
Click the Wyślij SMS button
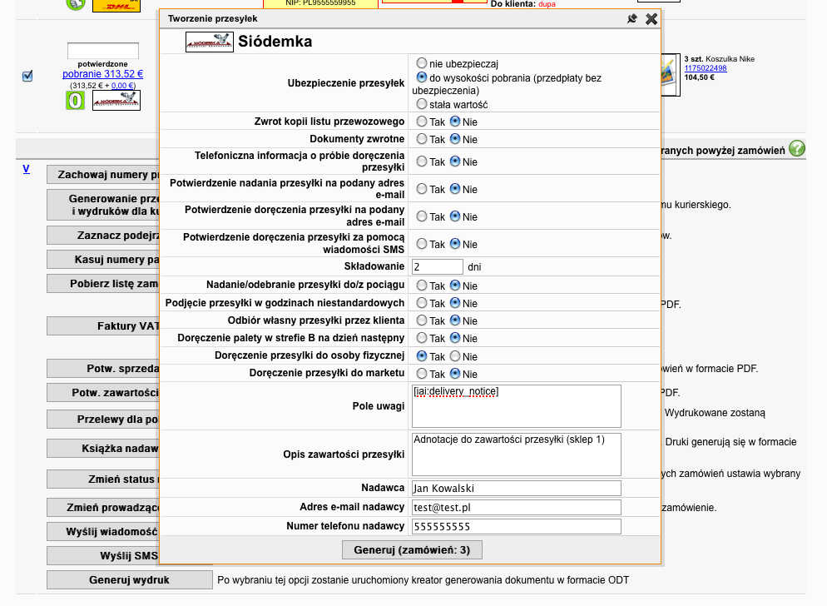(103, 556)
